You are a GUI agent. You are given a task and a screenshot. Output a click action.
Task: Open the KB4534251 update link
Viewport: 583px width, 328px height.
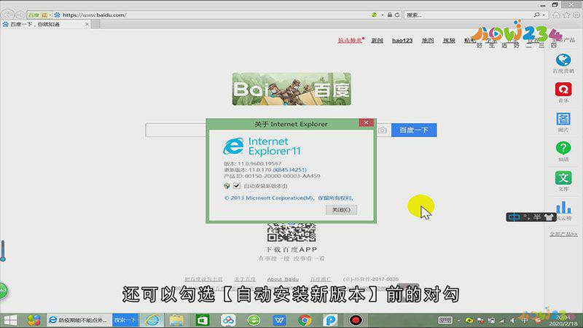click(289, 170)
